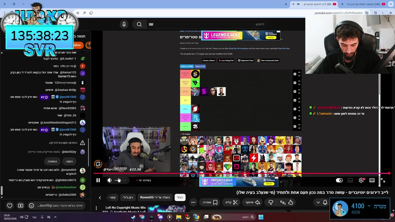Click the Create a Meme button
Image resolution: width=395 pixels, height=222 pixels.
point(209,60)
